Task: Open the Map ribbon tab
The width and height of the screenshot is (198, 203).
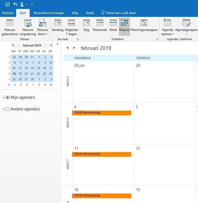Action: (75, 13)
